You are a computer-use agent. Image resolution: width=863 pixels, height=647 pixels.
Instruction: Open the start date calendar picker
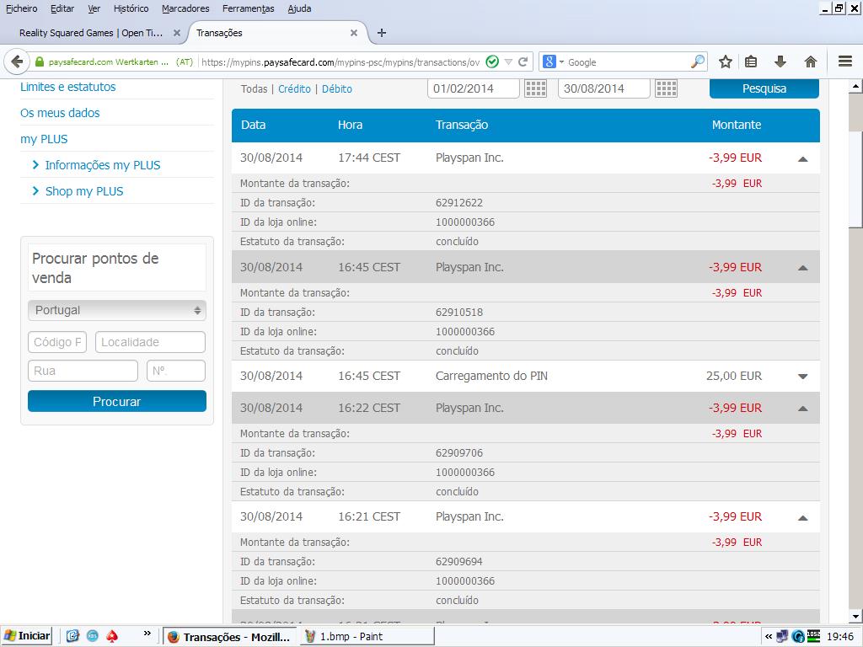535,88
